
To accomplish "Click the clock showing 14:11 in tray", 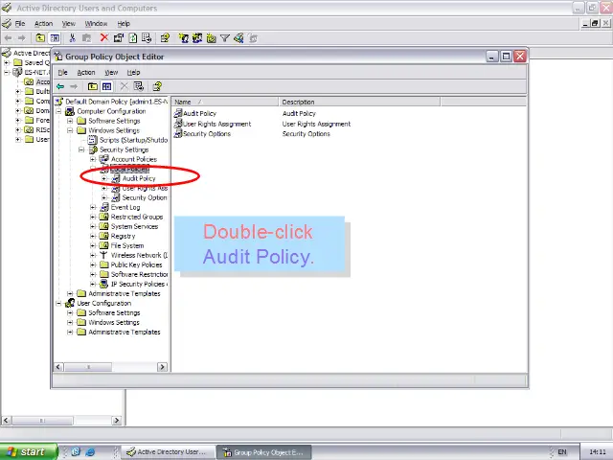I will pyautogui.click(x=598, y=451).
